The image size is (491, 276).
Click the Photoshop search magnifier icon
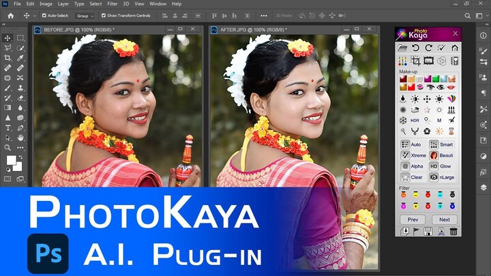(467, 16)
